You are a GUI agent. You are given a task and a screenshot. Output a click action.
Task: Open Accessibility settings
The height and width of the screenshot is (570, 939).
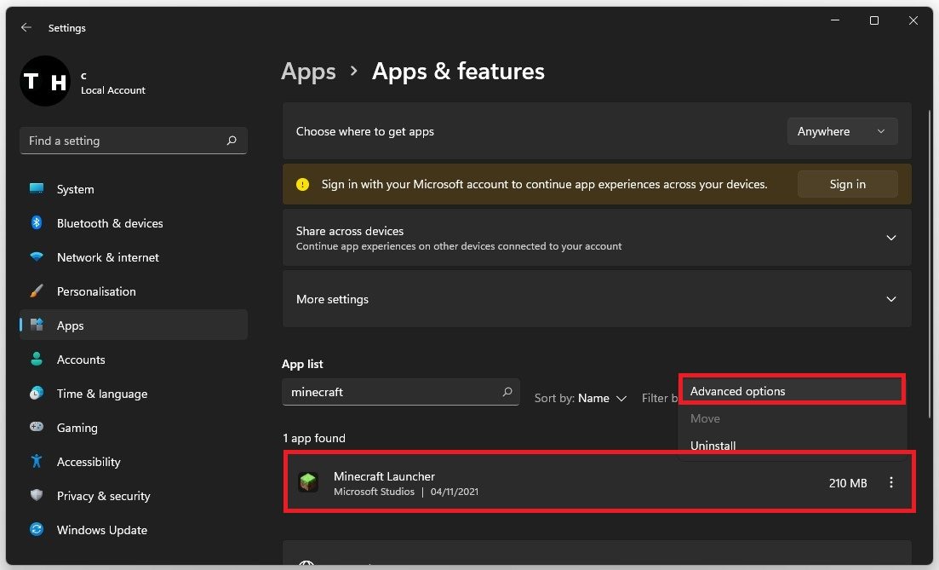click(x=89, y=462)
